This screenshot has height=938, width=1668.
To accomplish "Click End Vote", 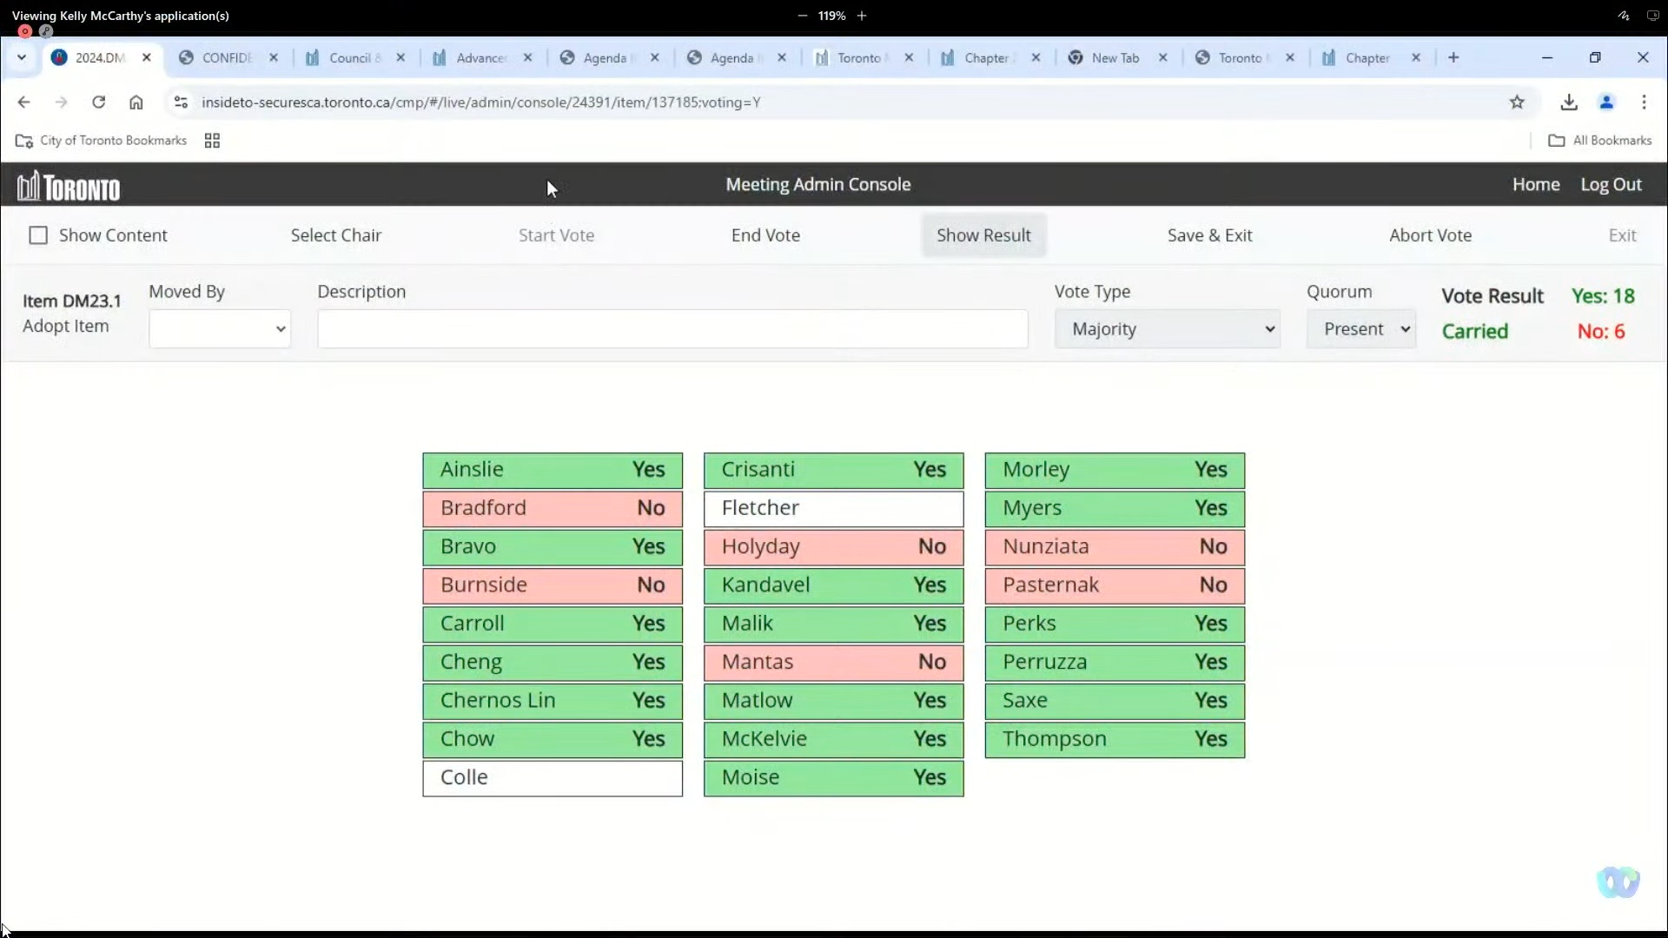I will (765, 235).
